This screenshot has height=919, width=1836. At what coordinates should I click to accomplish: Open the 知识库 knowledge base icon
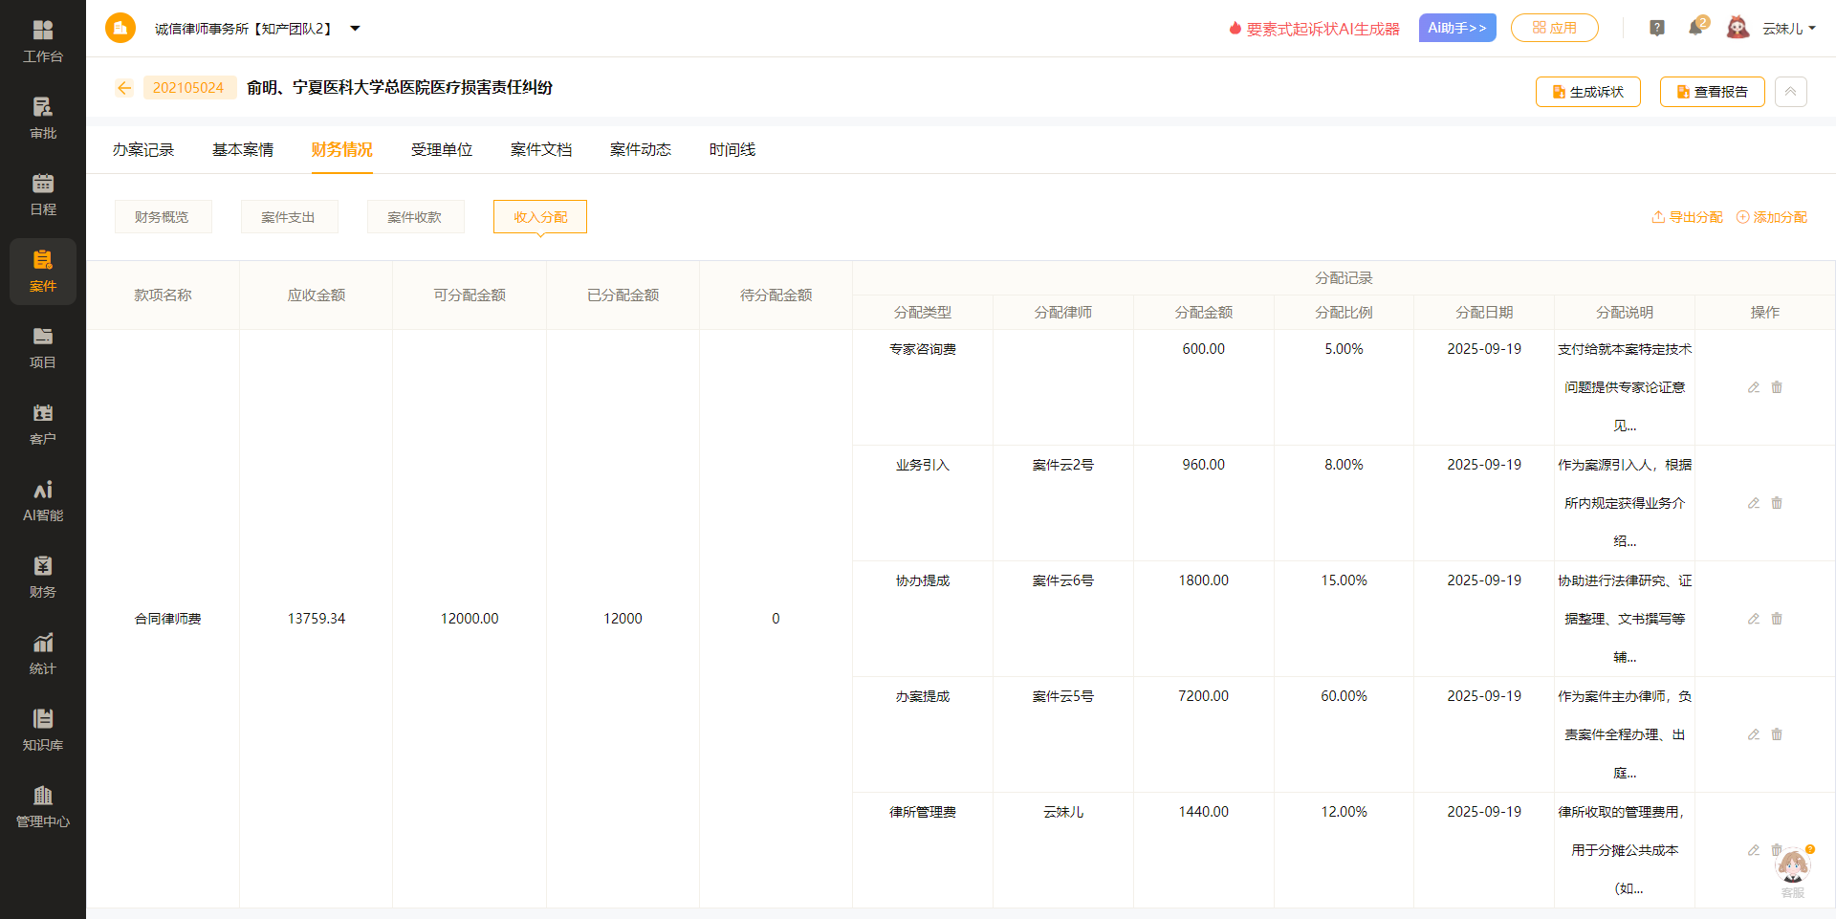(x=43, y=730)
